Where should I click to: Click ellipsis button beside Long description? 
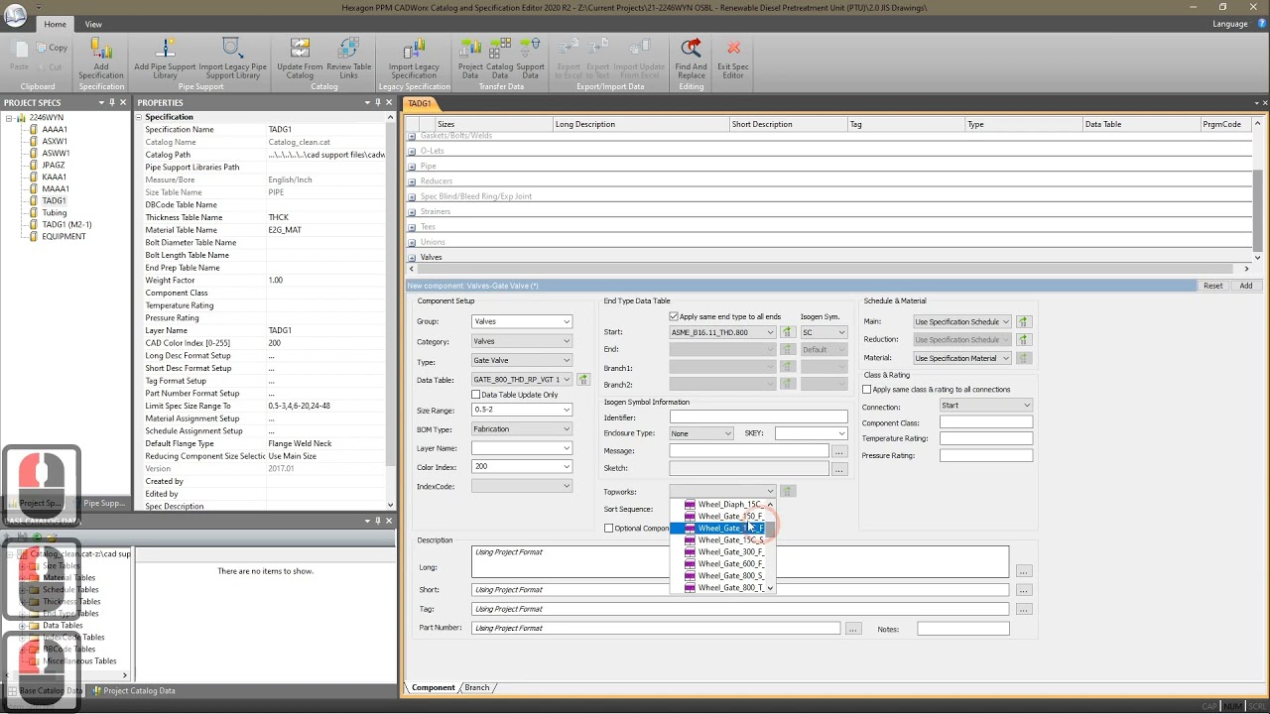coord(1023,571)
